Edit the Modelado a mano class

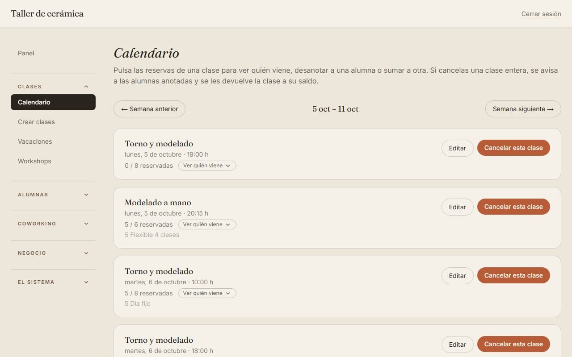(457, 207)
